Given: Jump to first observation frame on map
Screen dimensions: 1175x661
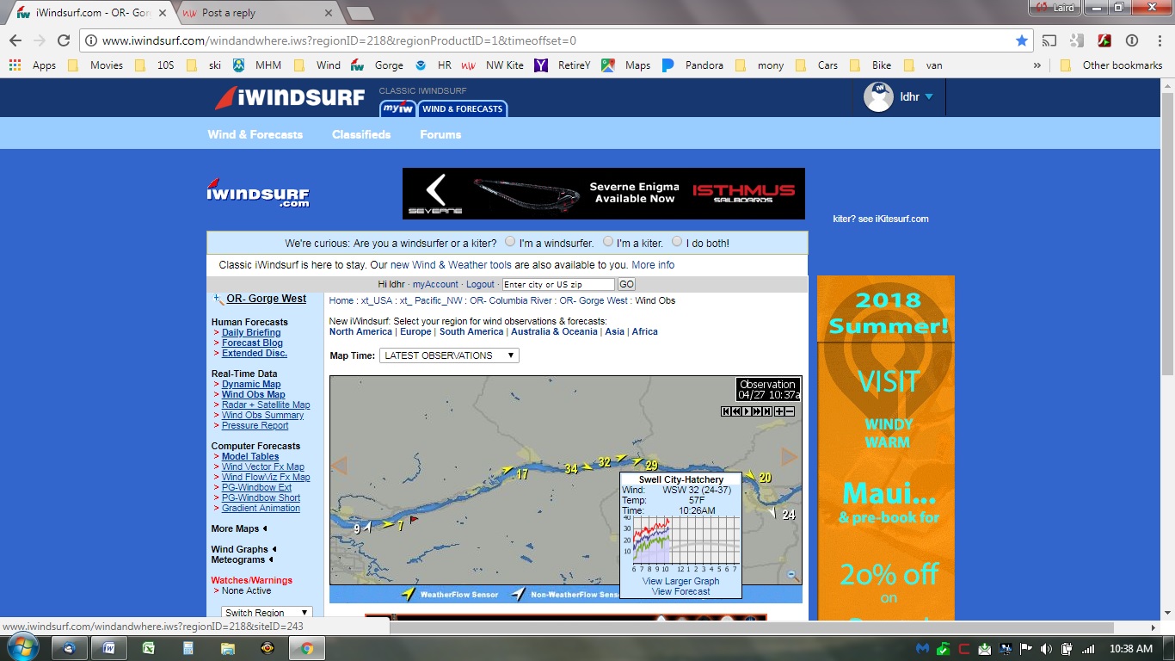Looking at the screenshot, I should [x=726, y=411].
